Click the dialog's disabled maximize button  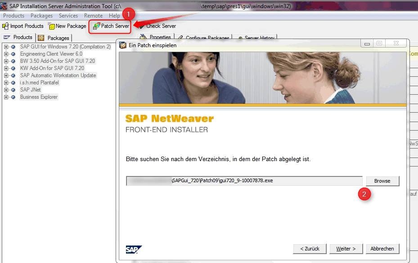point(379,44)
